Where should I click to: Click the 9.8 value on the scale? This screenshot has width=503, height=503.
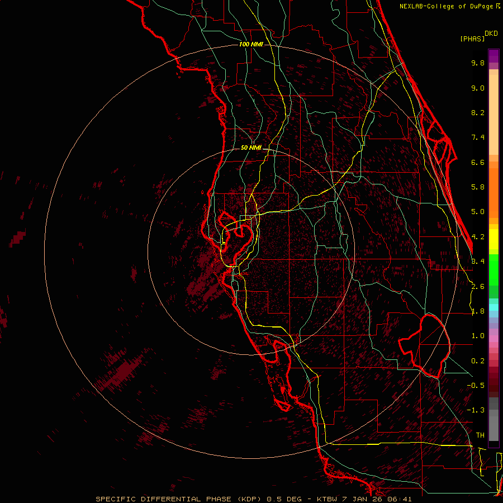tap(477, 63)
